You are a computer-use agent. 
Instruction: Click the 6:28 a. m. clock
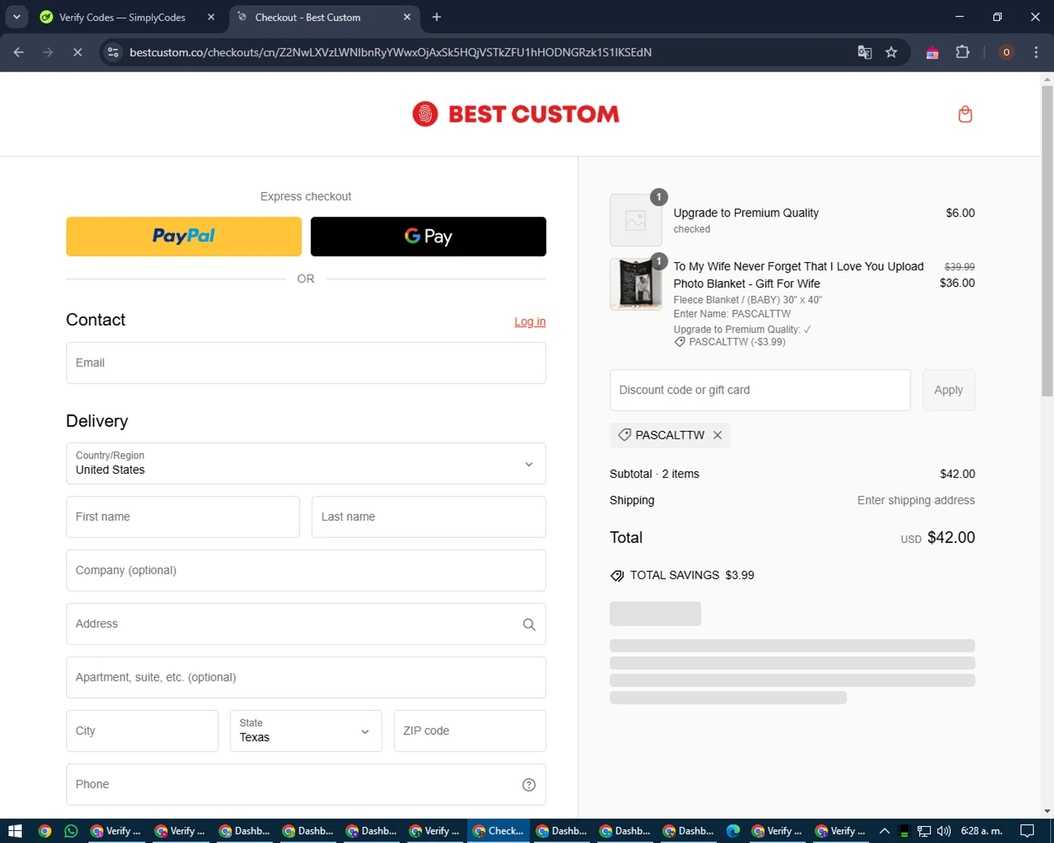(982, 831)
